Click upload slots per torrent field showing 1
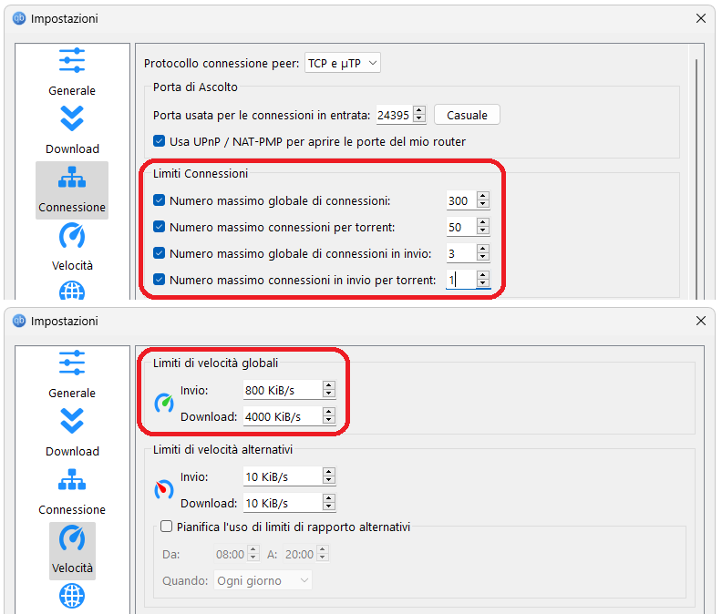The width and height of the screenshot is (722, 614). coord(461,280)
